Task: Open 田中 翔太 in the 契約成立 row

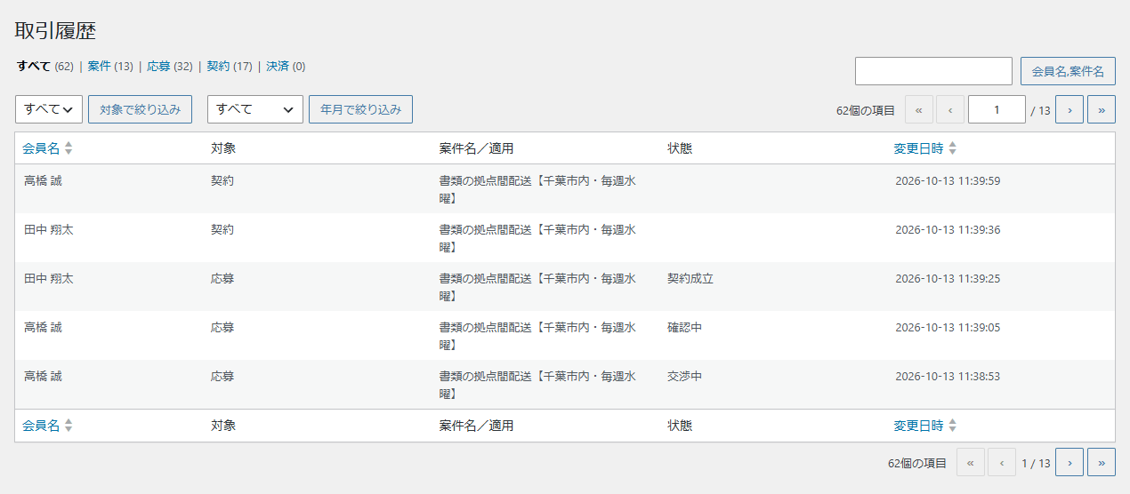Action: point(49,278)
